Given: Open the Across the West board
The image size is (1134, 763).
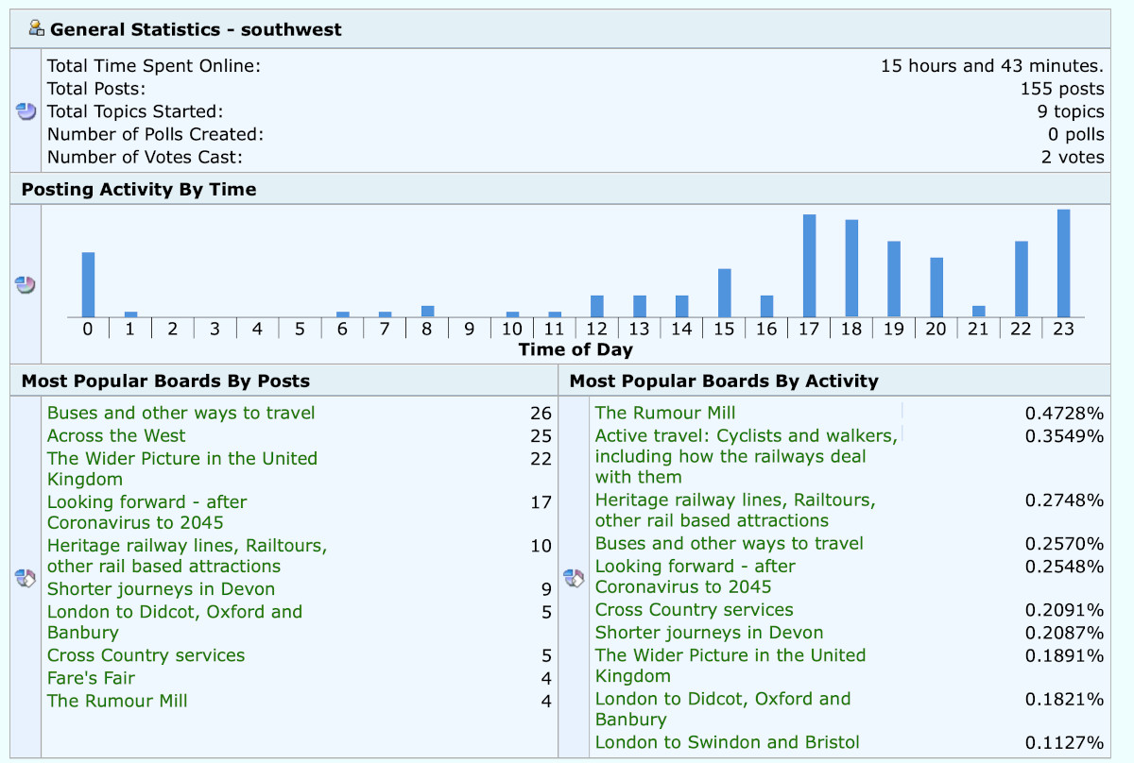Looking at the screenshot, I should click(x=116, y=435).
